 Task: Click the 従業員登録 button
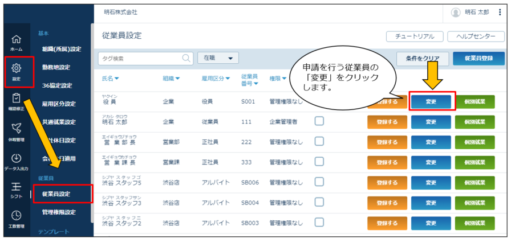point(478,59)
